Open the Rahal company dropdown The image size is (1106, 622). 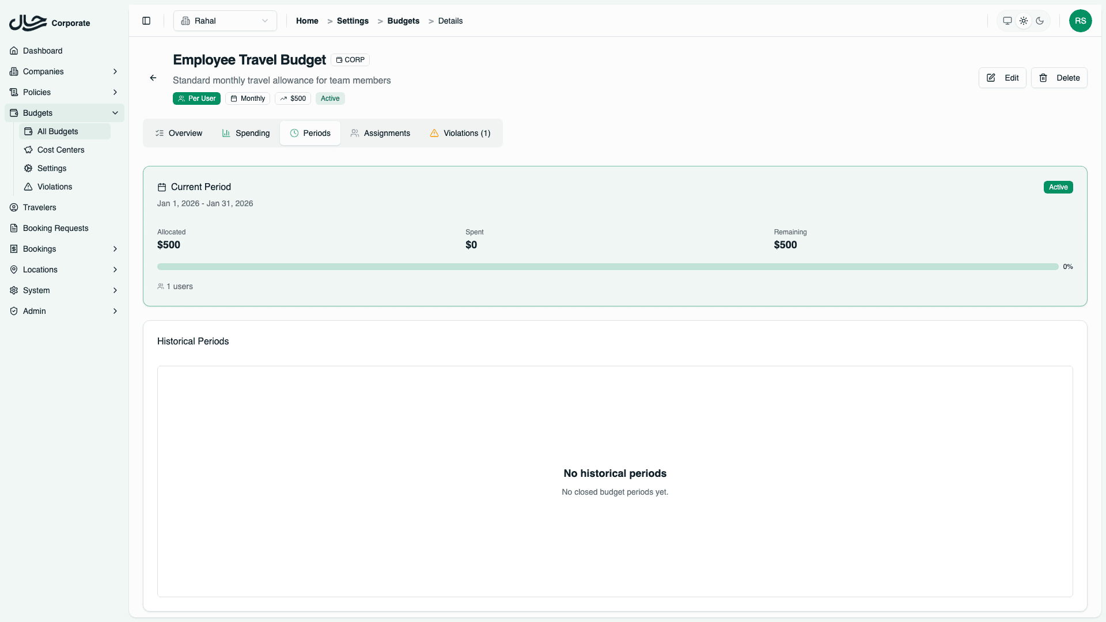coord(225,21)
